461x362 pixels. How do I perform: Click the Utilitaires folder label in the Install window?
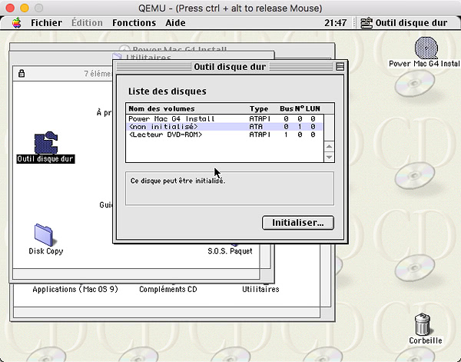260,289
